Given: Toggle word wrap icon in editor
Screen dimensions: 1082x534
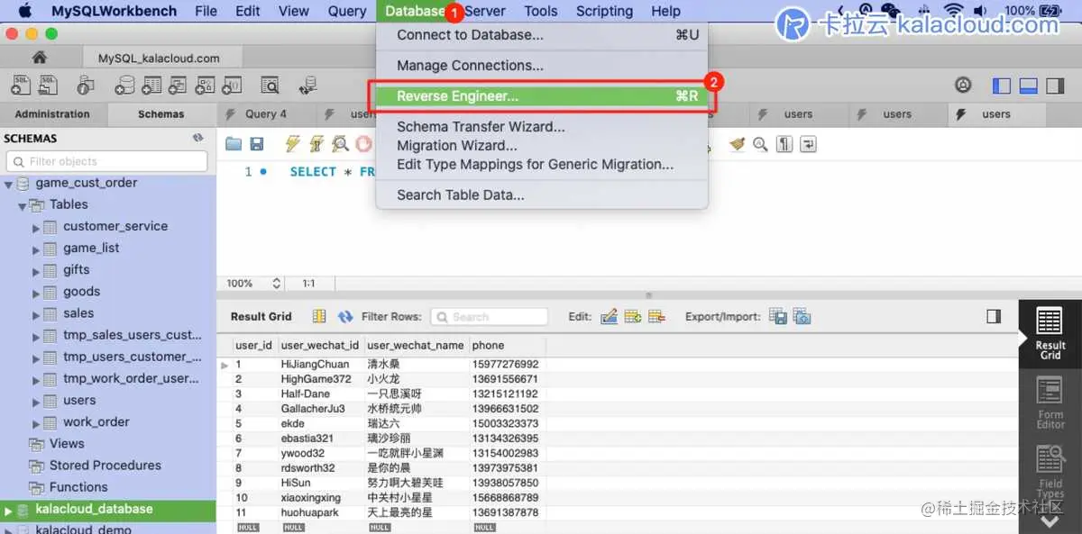Looking at the screenshot, I should pos(808,144).
